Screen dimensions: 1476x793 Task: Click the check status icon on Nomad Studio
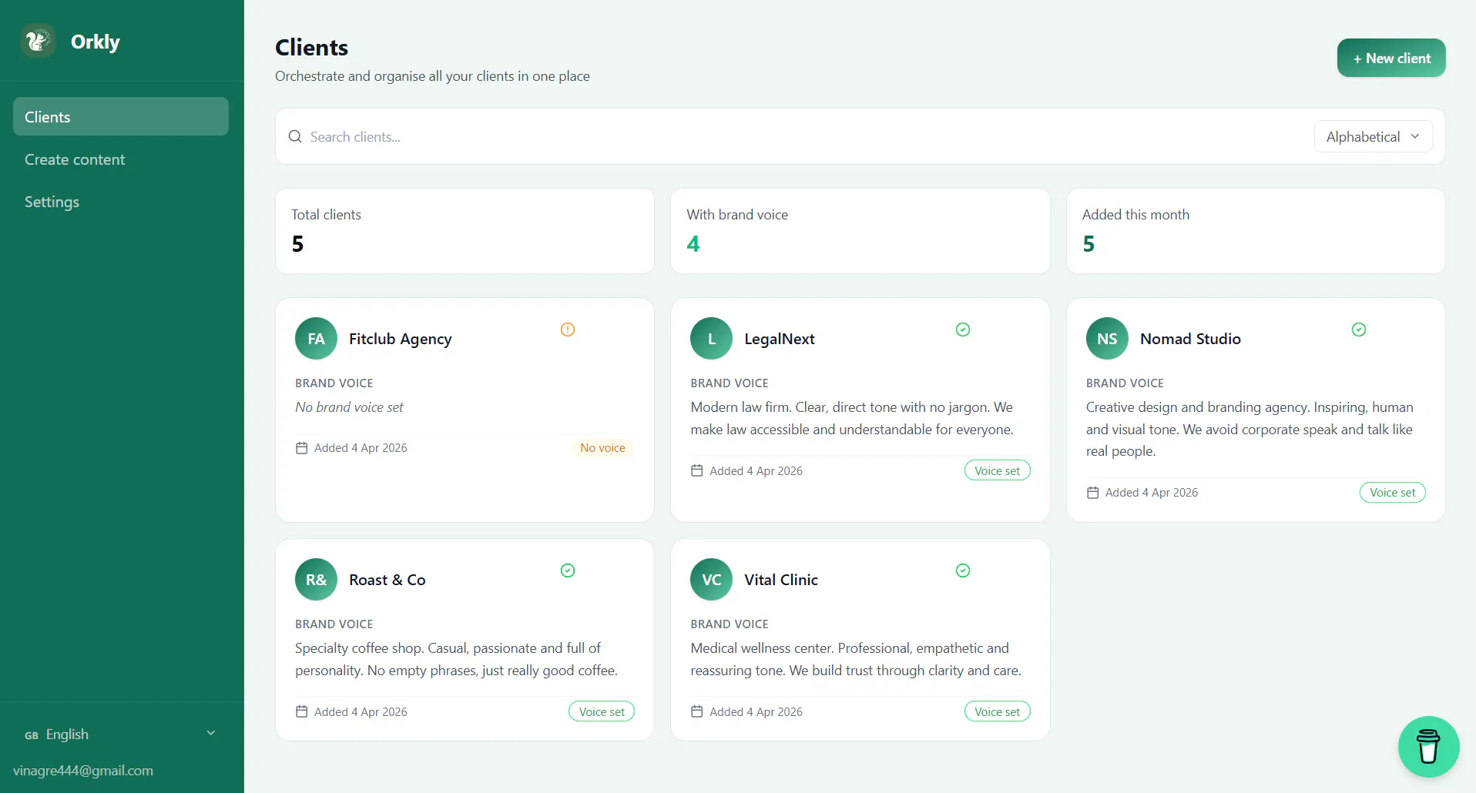point(1359,330)
